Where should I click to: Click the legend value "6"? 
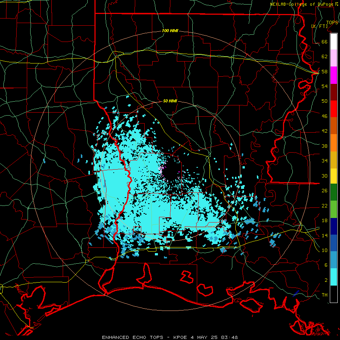click(x=326, y=265)
